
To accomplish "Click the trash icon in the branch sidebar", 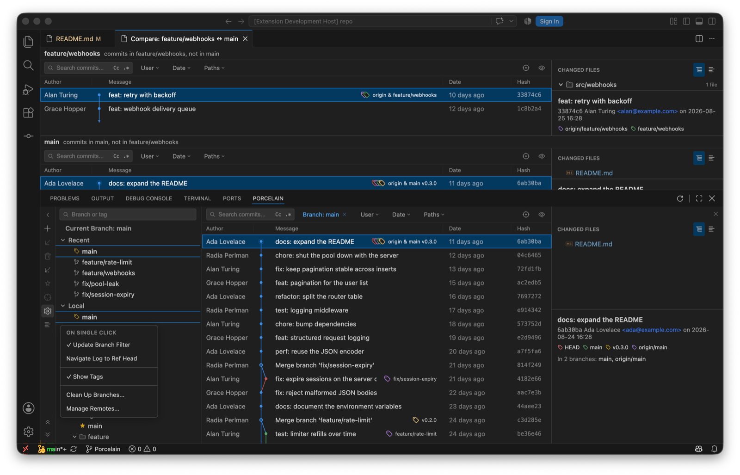I will point(48,256).
